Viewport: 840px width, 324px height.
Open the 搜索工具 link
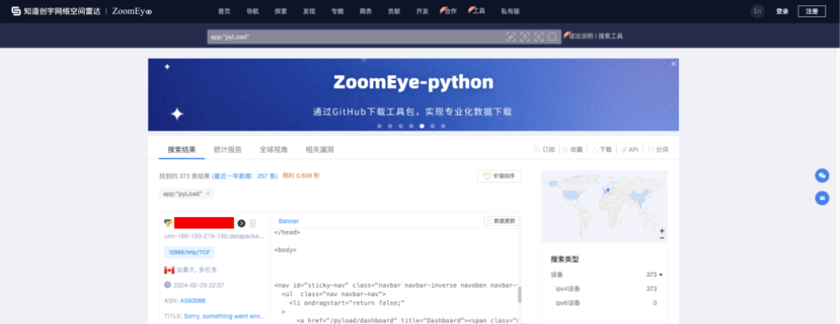pyautogui.click(x=611, y=36)
